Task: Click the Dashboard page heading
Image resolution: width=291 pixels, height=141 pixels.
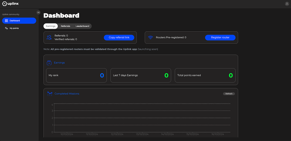Action: [61, 16]
